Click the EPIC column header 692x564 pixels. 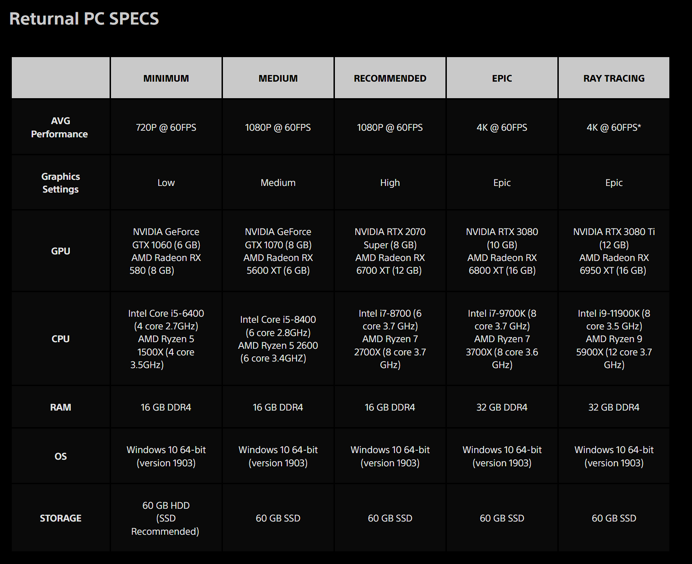tap(502, 78)
